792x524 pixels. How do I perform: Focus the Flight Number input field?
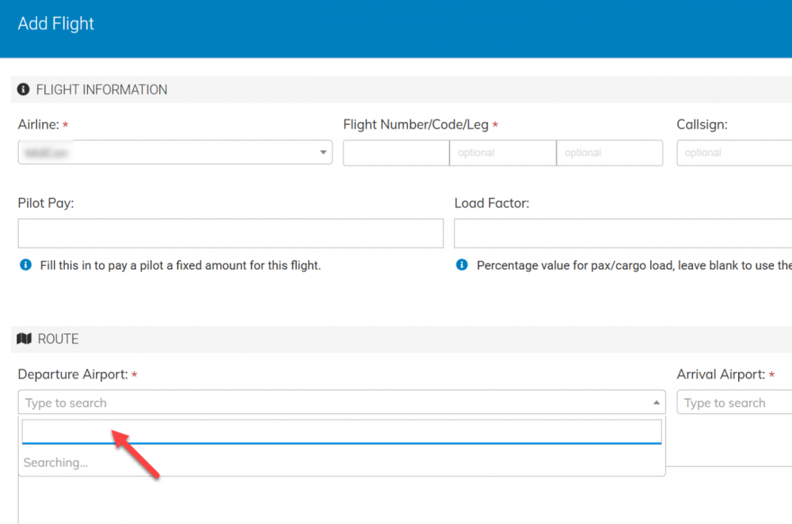click(395, 153)
